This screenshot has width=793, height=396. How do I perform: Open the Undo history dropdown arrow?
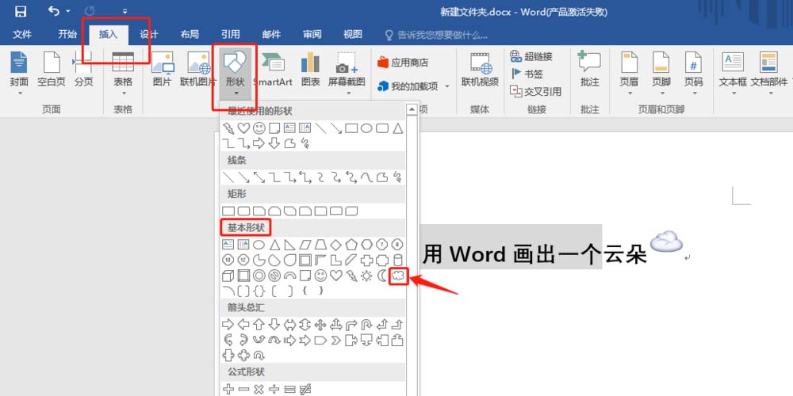click(x=67, y=11)
